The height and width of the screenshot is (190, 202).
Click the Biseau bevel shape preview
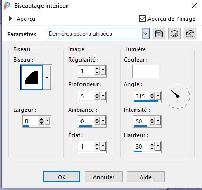point(32,78)
